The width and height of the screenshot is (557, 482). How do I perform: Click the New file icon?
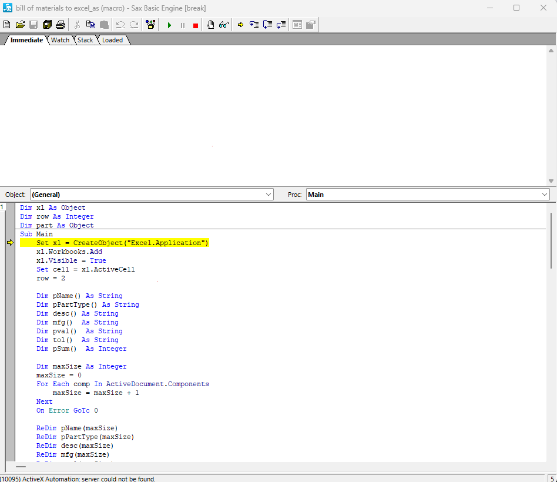coord(7,25)
